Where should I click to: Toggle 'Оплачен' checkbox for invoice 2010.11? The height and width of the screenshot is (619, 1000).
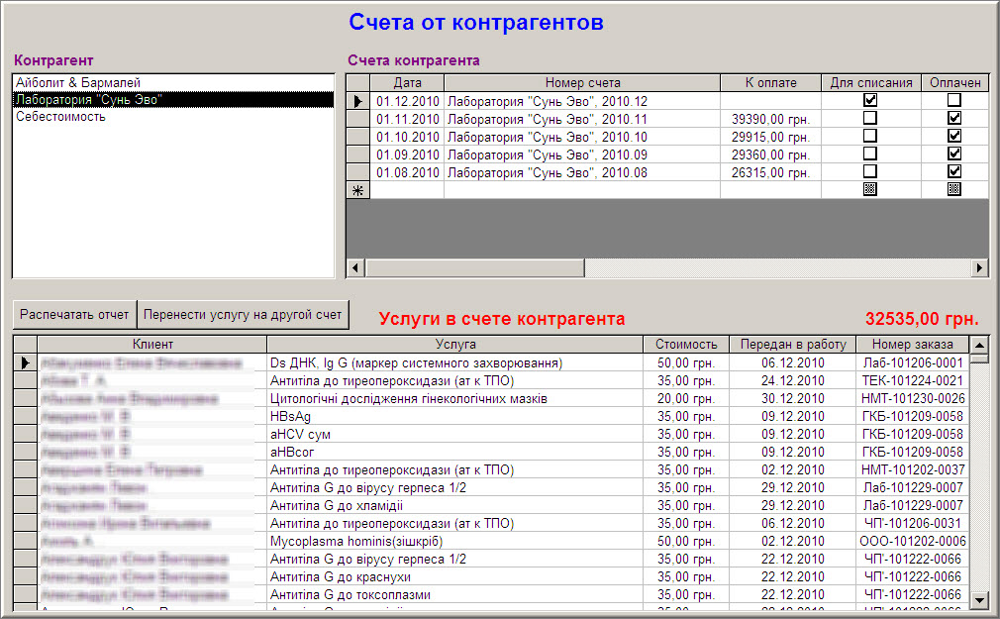(954, 118)
